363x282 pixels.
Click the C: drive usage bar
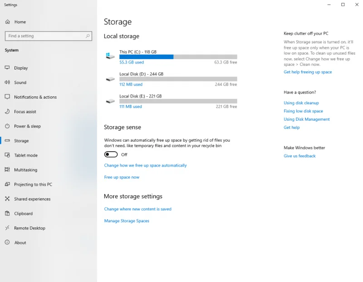tap(177, 56)
